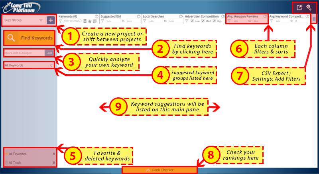Sort by Suggested Bid column header
Screen dimensions: 319x174
point(111,16)
